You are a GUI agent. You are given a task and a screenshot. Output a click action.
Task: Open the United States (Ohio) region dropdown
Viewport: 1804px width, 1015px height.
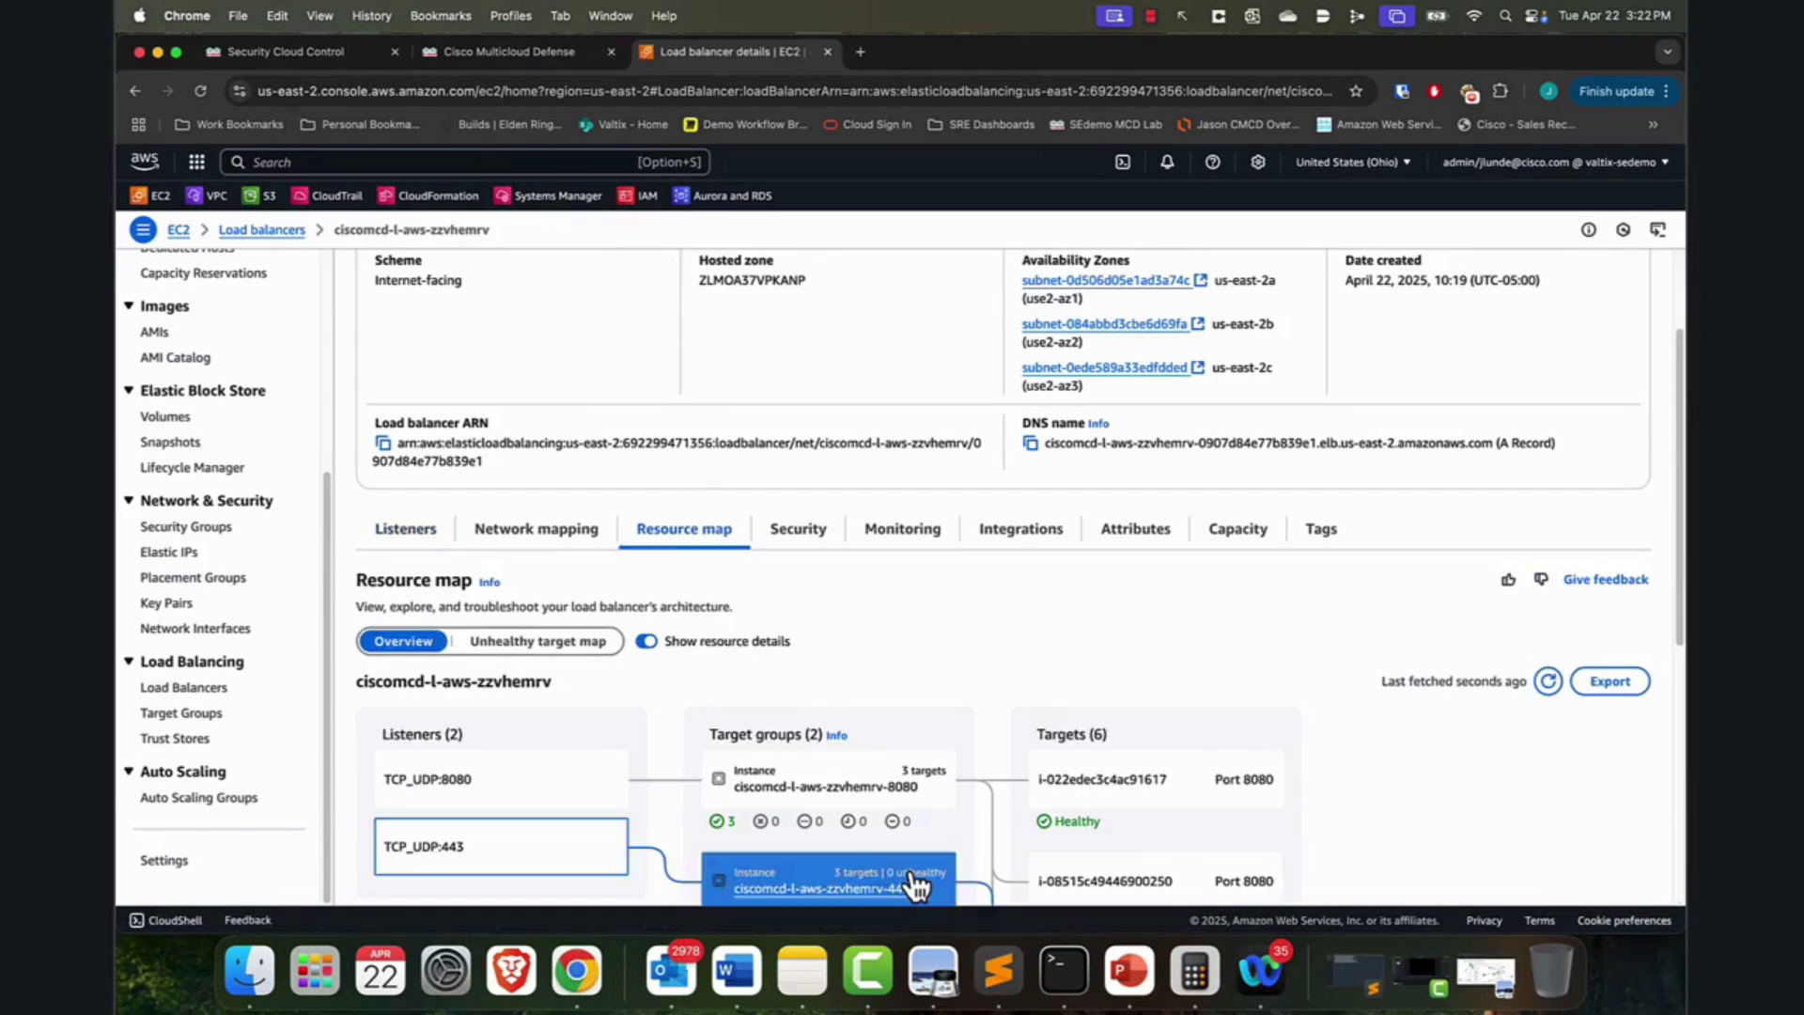[x=1353, y=162]
